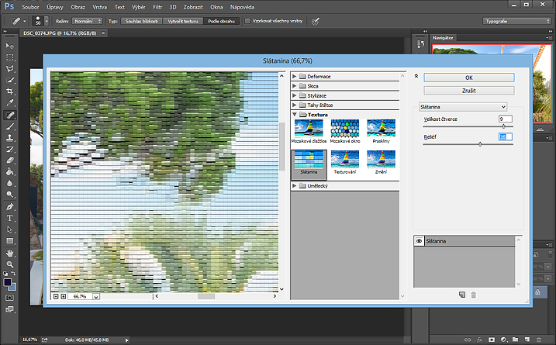Enable Vzorkovat všechny vrstvy checkbox
Screen dimensions: 556x345
click(x=247, y=21)
